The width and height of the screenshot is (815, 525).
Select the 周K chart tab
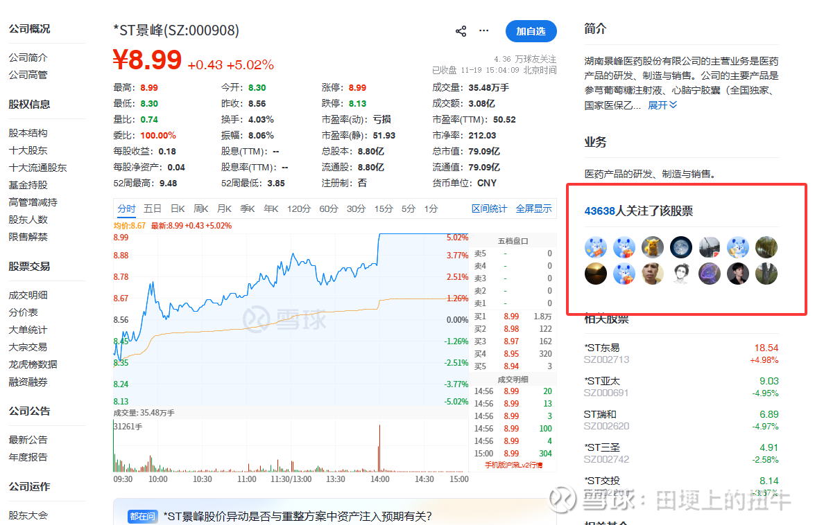tap(200, 208)
